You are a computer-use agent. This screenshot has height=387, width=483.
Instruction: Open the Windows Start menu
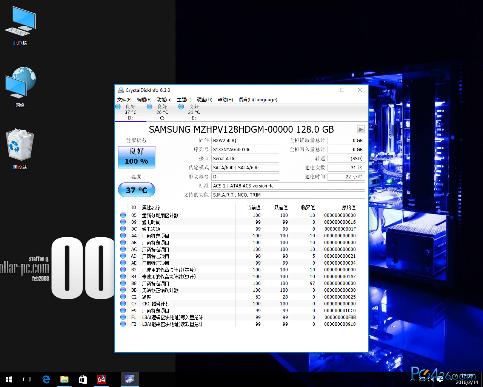click(x=9, y=379)
